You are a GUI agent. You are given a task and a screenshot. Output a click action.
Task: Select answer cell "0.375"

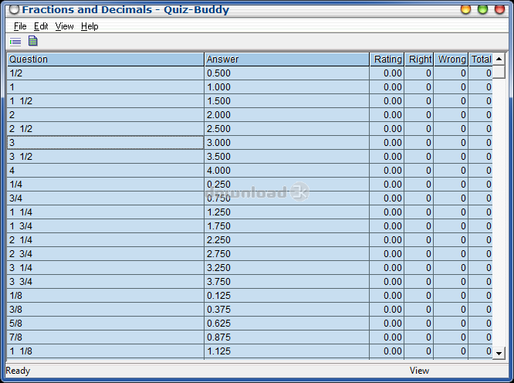(287, 309)
